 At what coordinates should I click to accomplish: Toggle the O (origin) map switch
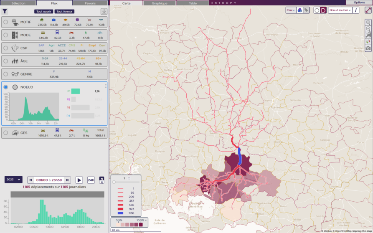pyautogui.click(x=317, y=10)
